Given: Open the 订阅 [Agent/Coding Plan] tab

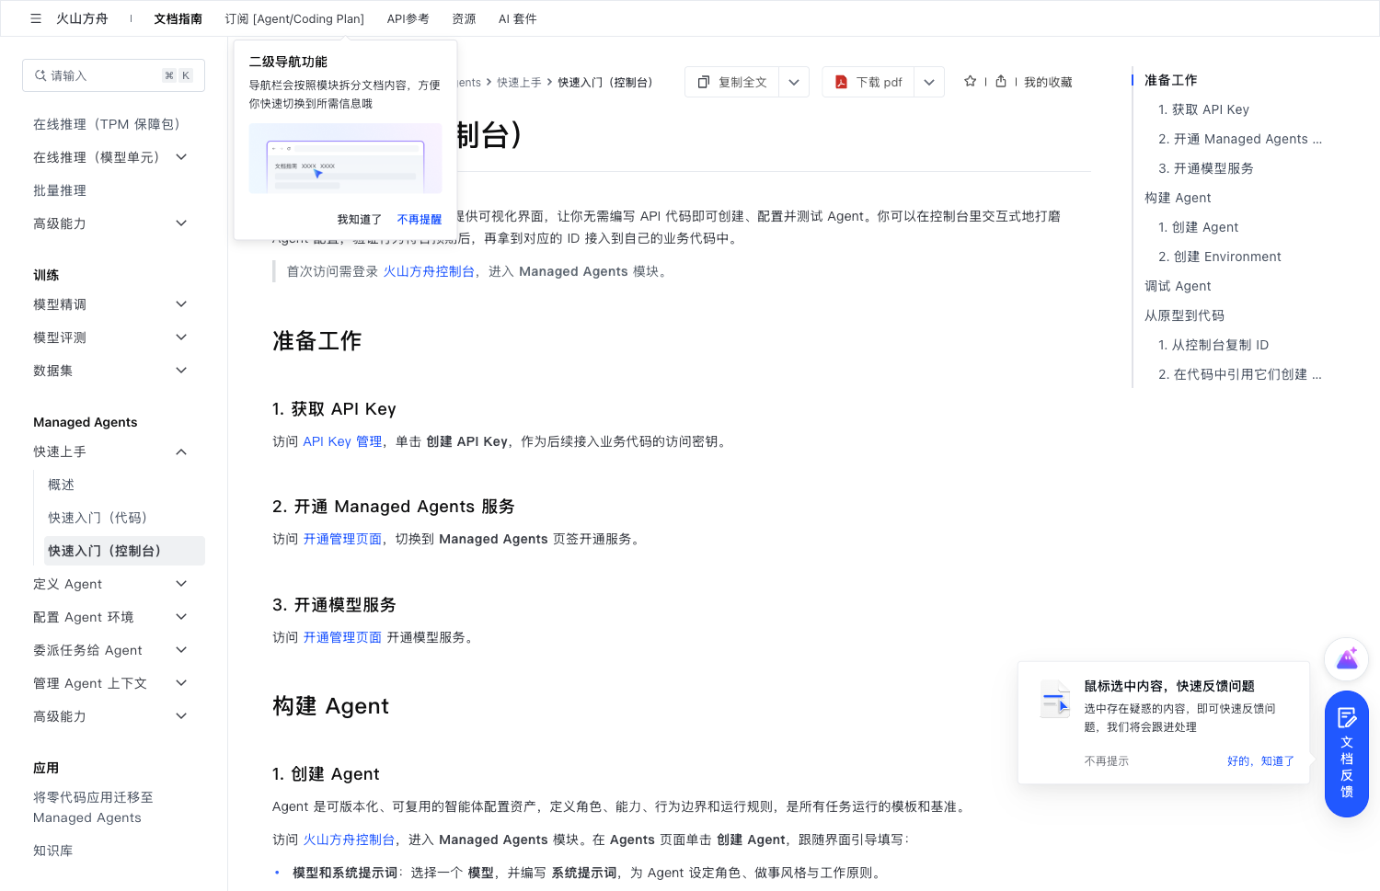Looking at the screenshot, I should [294, 18].
